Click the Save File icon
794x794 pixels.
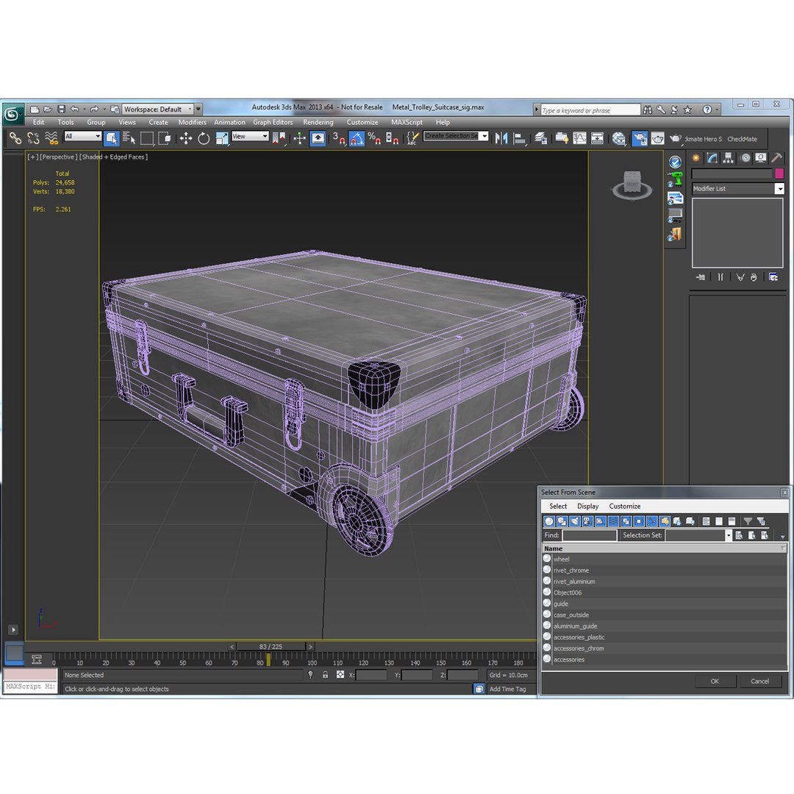pyautogui.click(x=61, y=109)
